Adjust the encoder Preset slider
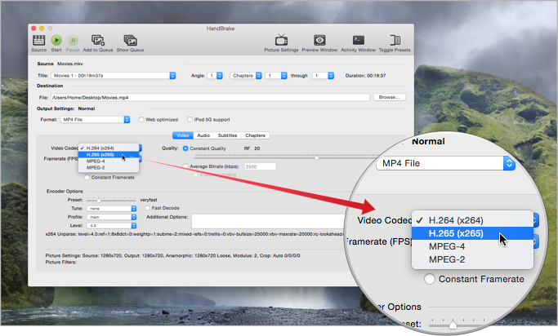The height and width of the screenshot is (336, 558). (x=99, y=200)
